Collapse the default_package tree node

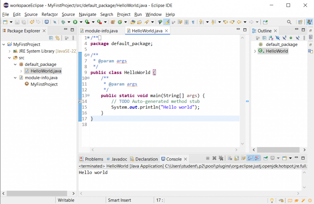point(15,64)
